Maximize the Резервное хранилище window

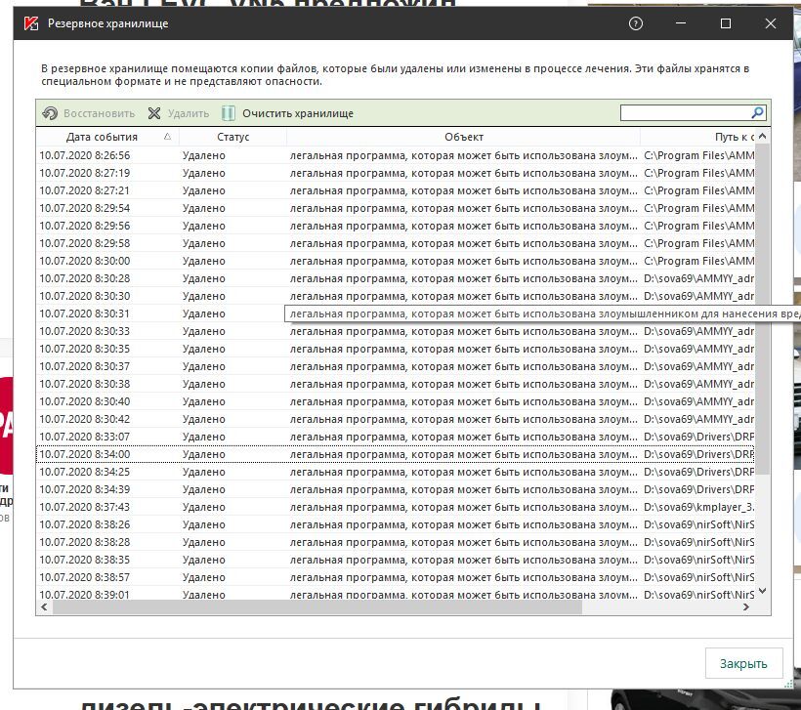[x=726, y=23]
